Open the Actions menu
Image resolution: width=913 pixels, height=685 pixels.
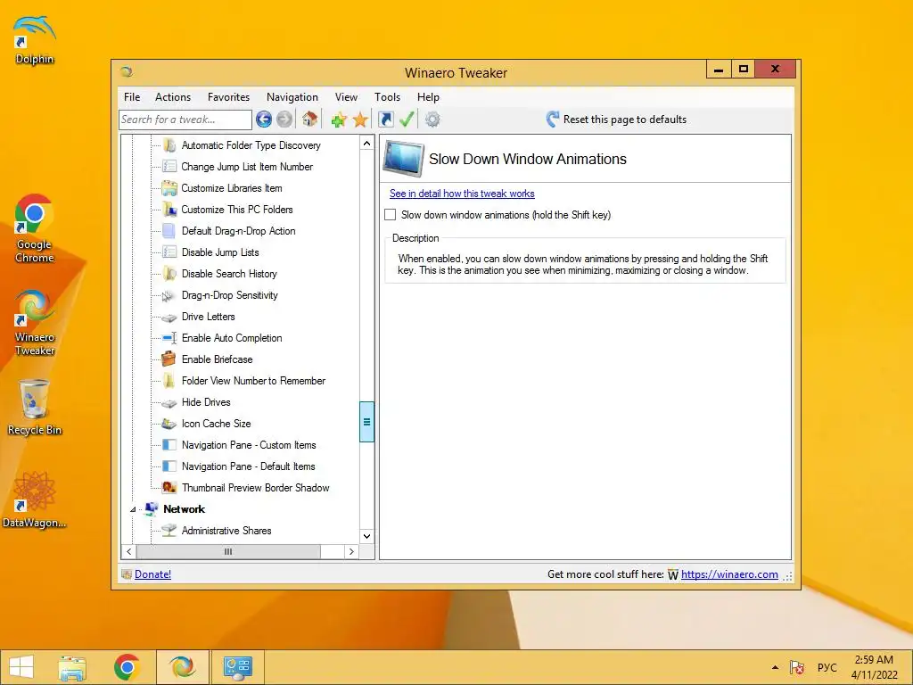click(x=173, y=97)
